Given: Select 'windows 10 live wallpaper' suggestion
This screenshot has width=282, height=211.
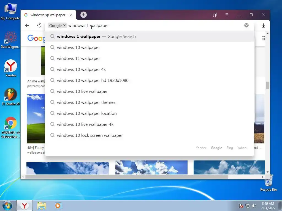Looking at the screenshot, I should pyautogui.click(x=150, y=91).
